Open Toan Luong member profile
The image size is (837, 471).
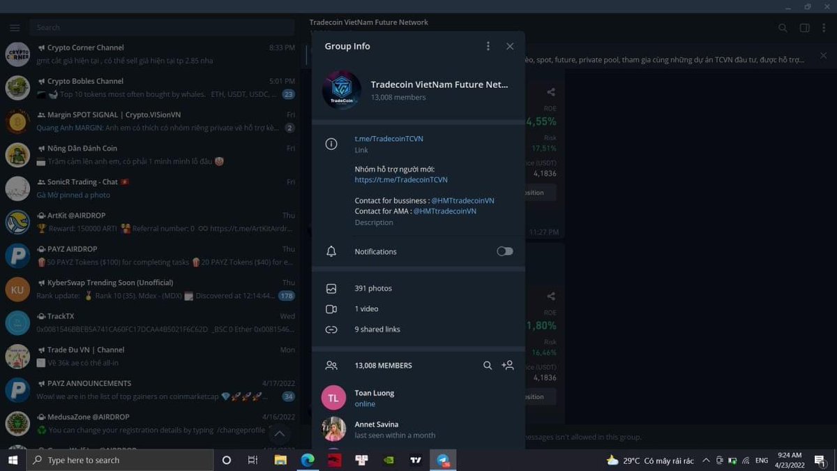(418, 398)
